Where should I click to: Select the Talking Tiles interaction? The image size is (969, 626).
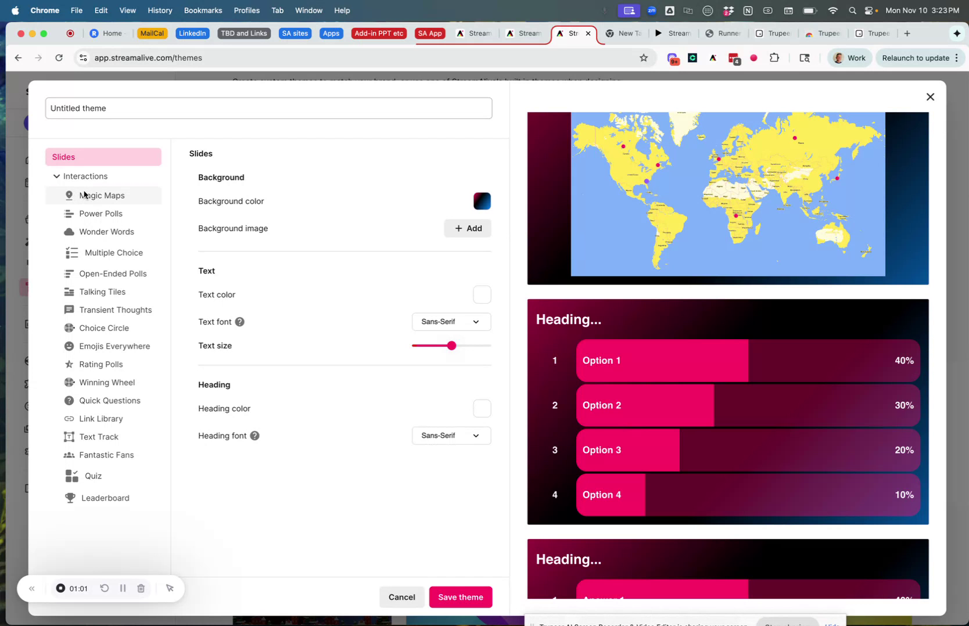102,292
